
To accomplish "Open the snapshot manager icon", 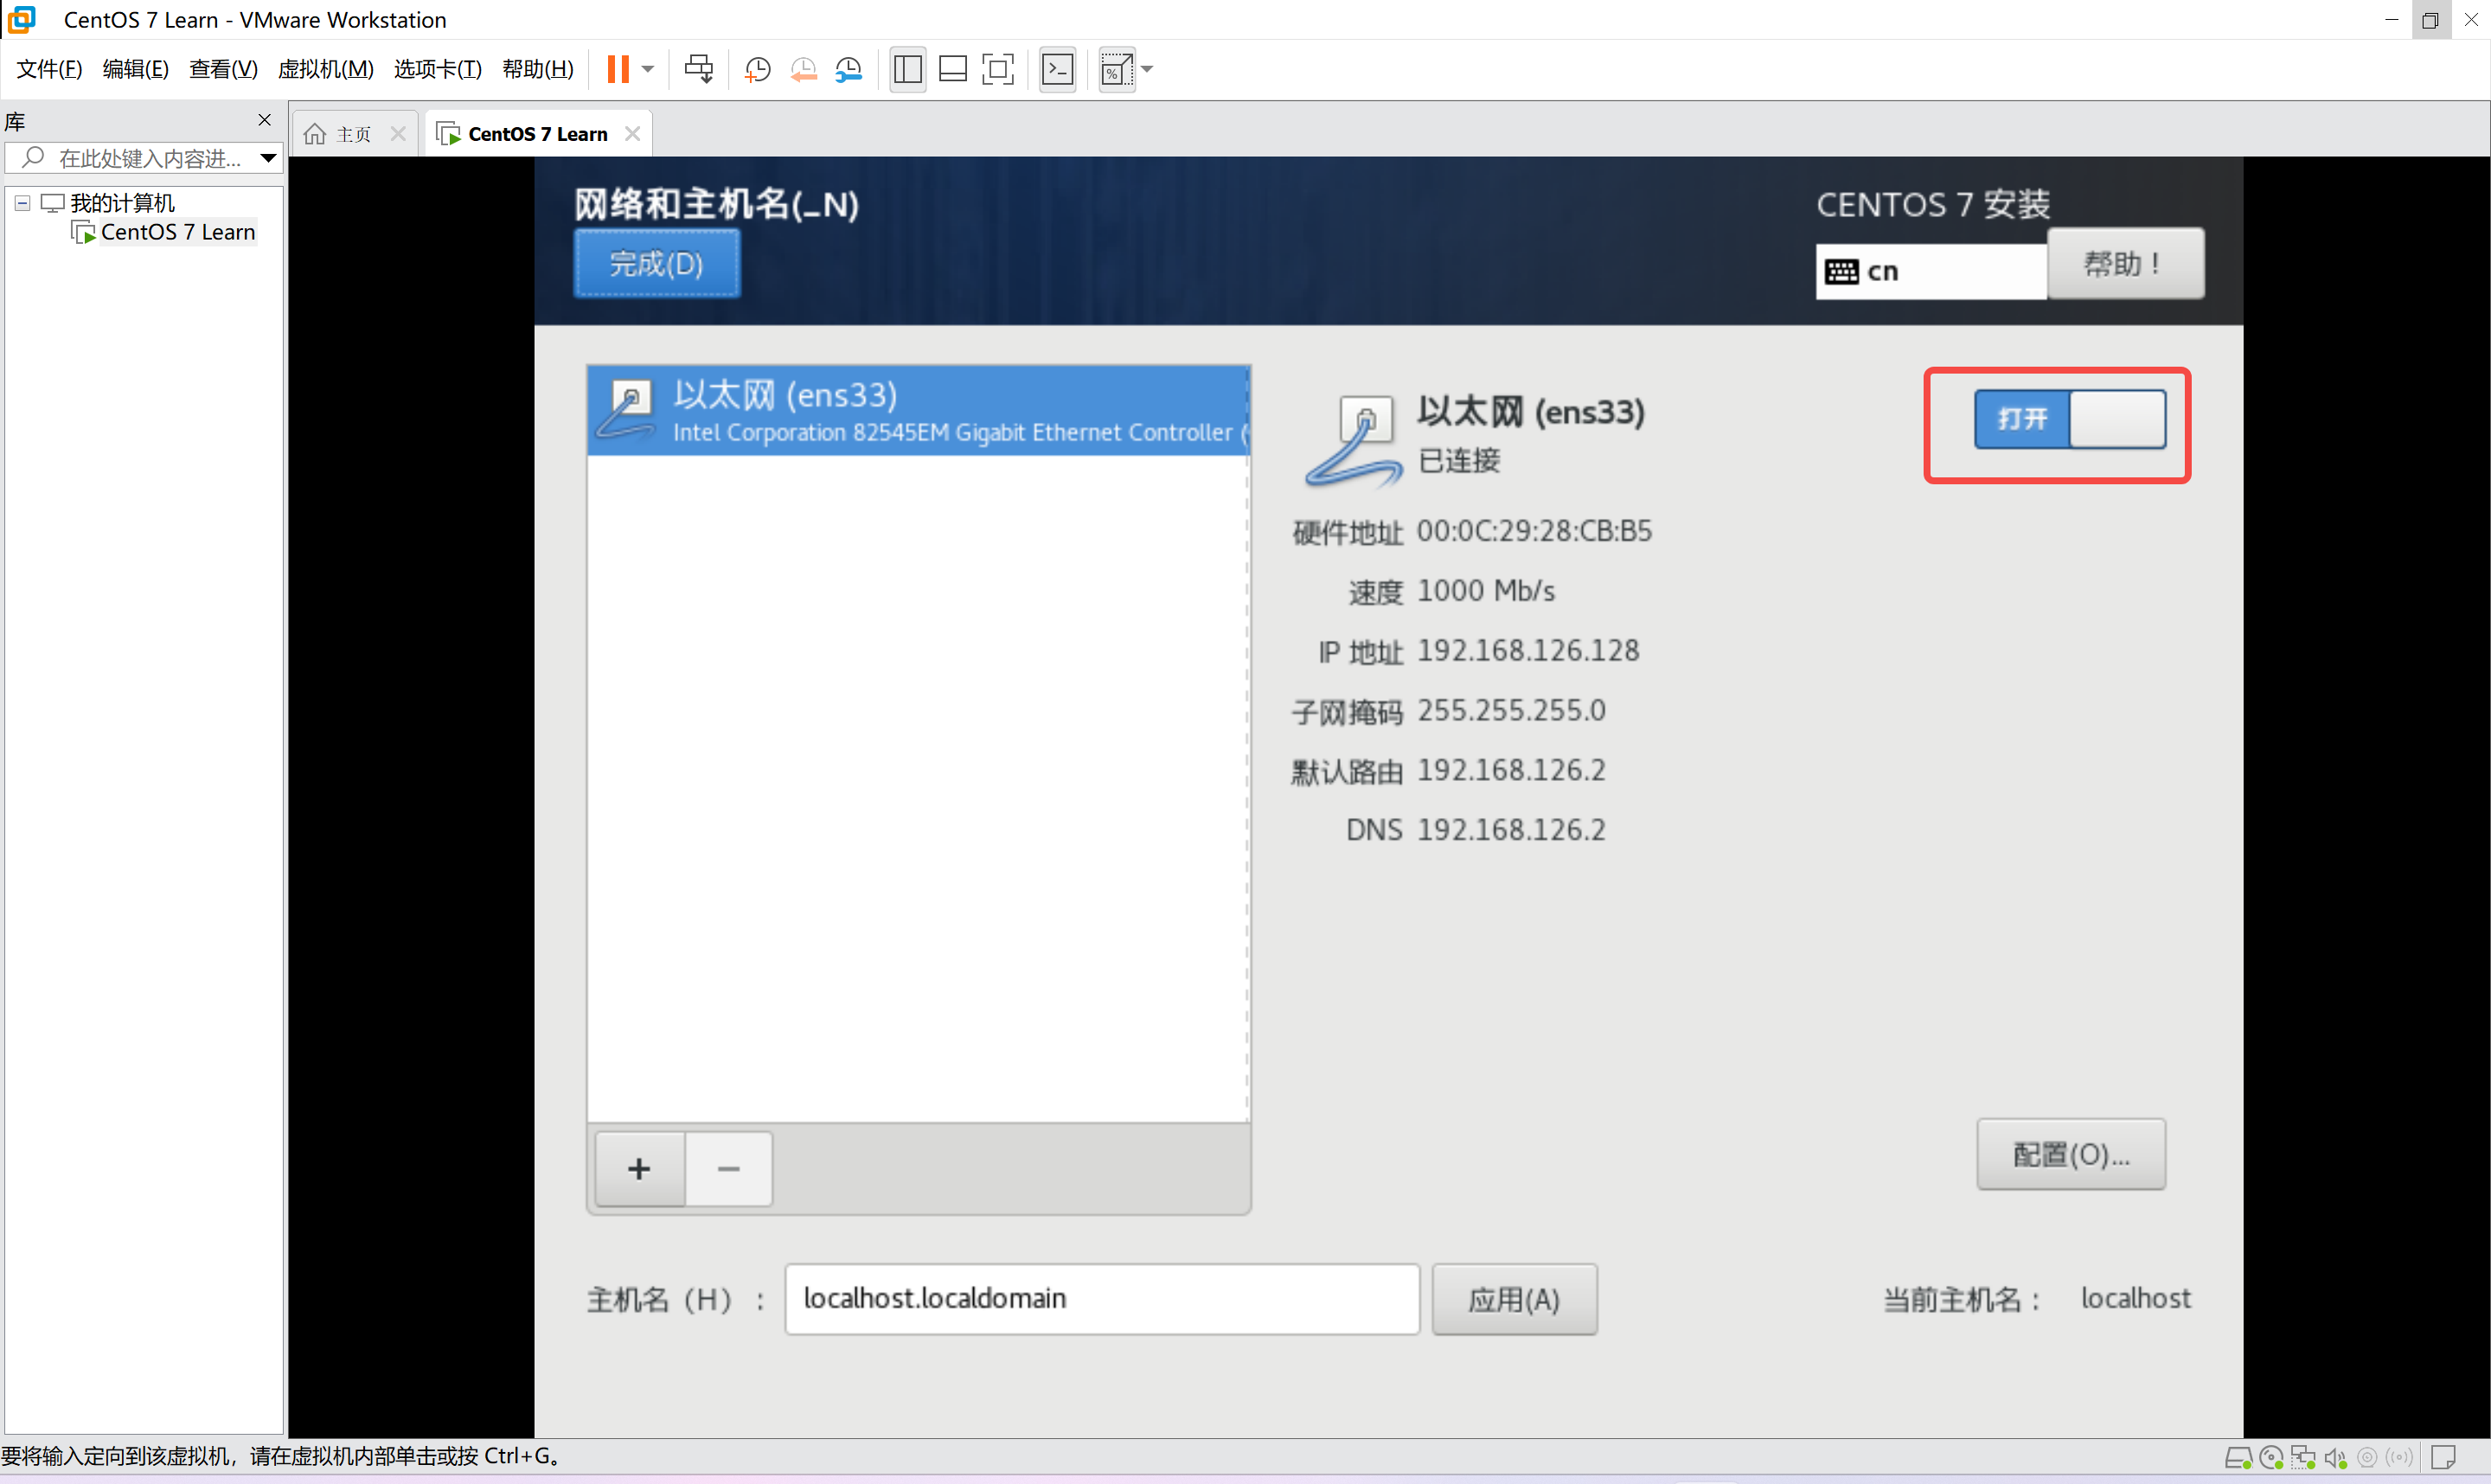I will click(x=848, y=69).
